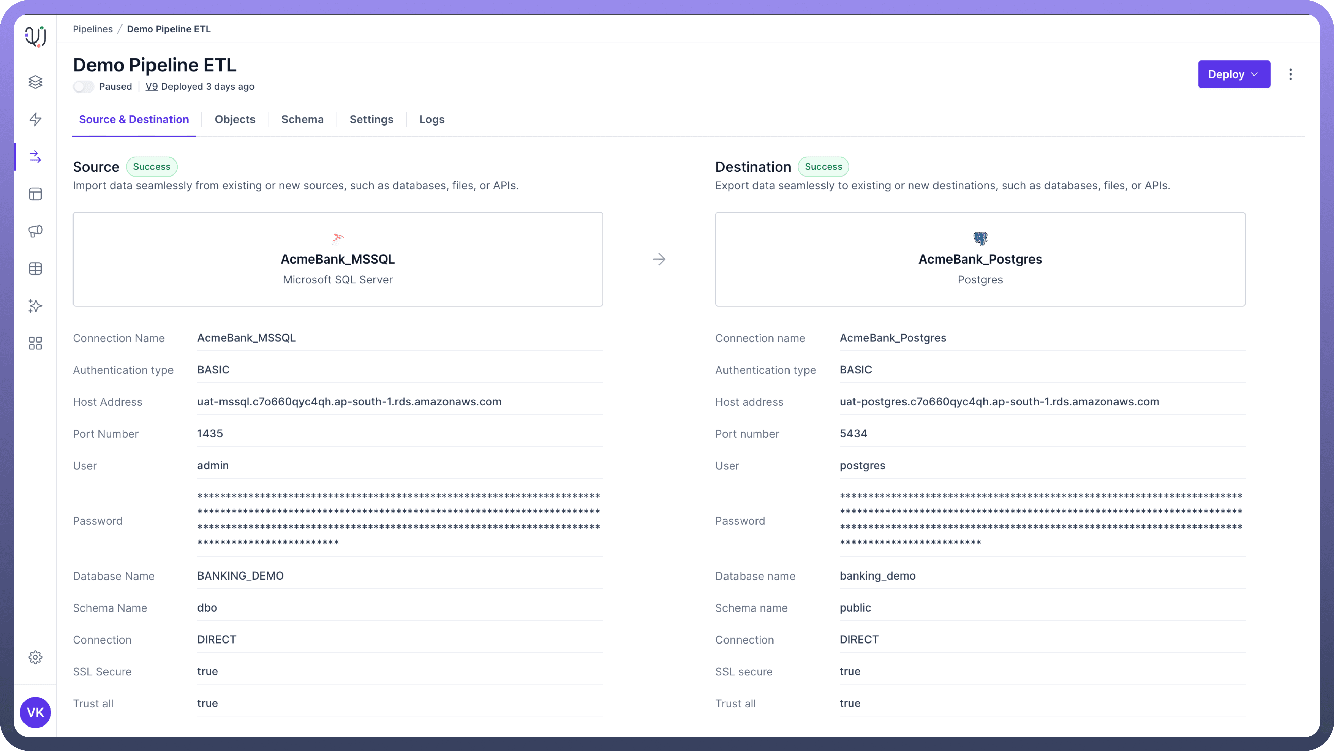Open settings gear in sidebar
This screenshot has height=751, width=1334.
[35, 657]
